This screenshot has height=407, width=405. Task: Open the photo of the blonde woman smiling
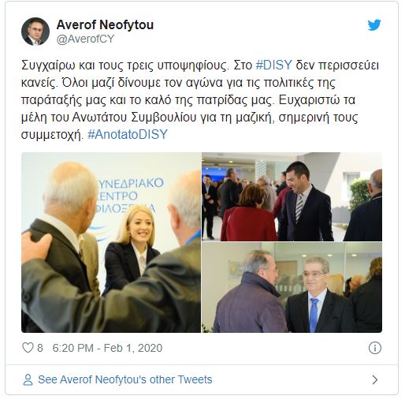coord(111,242)
